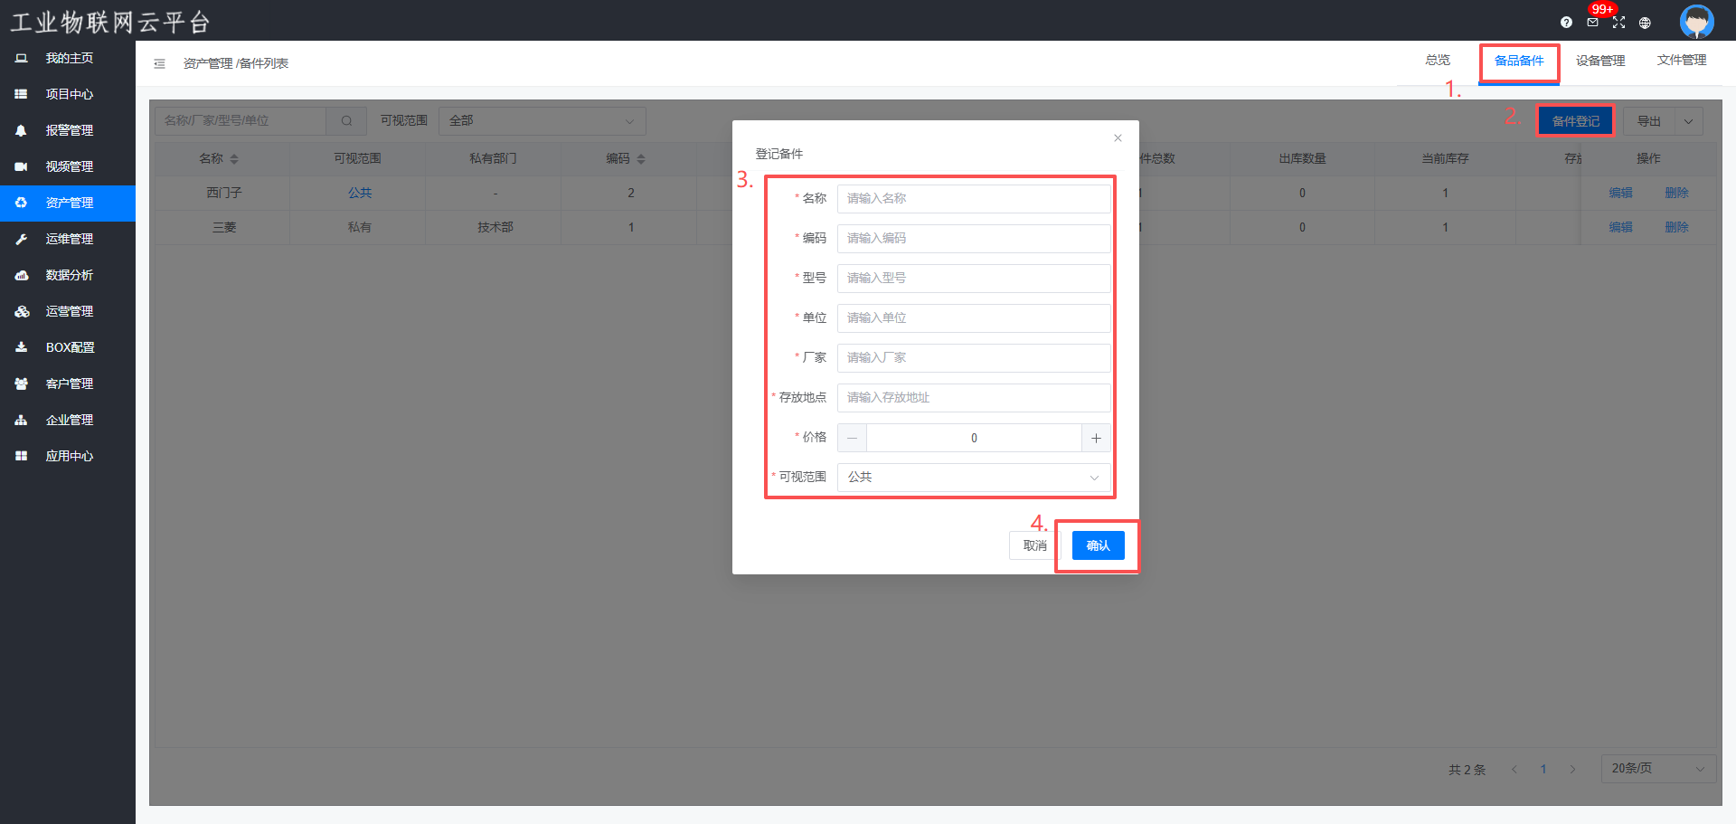Click the 确认 button
The width and height of the screenshot is (1736, 824).
tap(1098, 545)
